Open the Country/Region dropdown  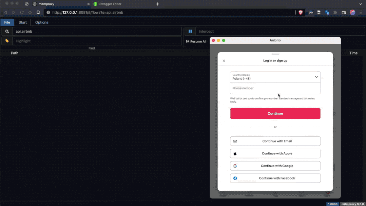coord(275,77)
